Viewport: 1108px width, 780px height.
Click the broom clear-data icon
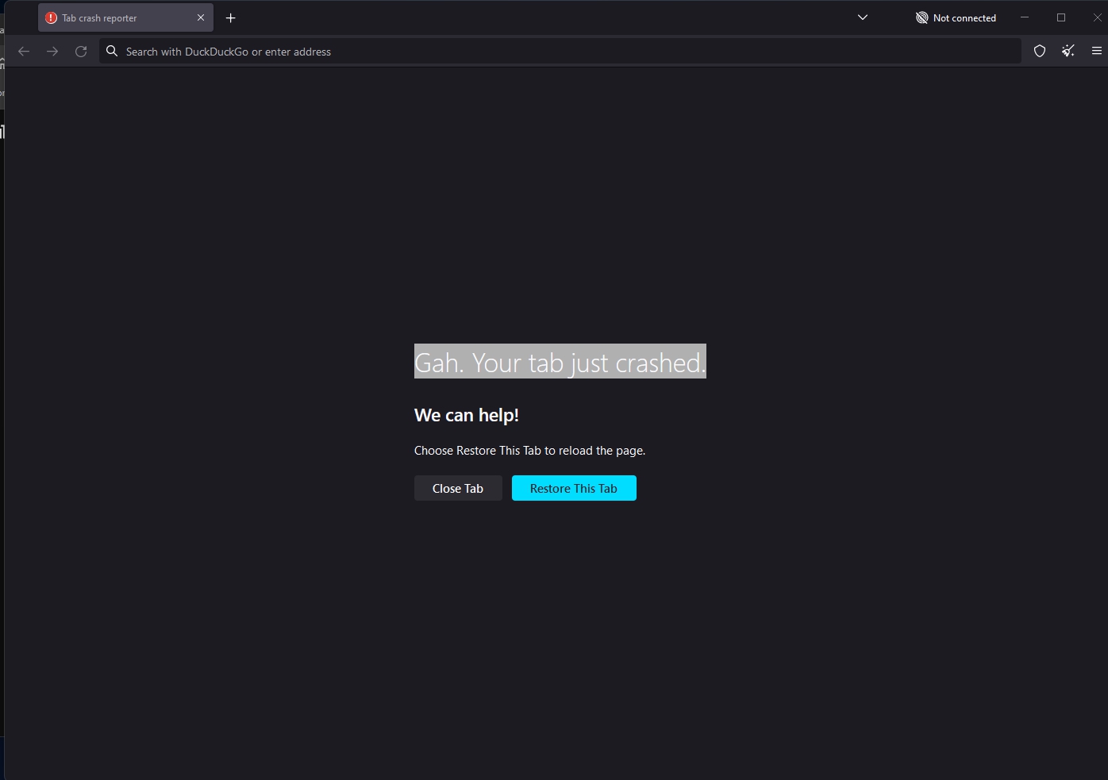[x=1068, y=52]
